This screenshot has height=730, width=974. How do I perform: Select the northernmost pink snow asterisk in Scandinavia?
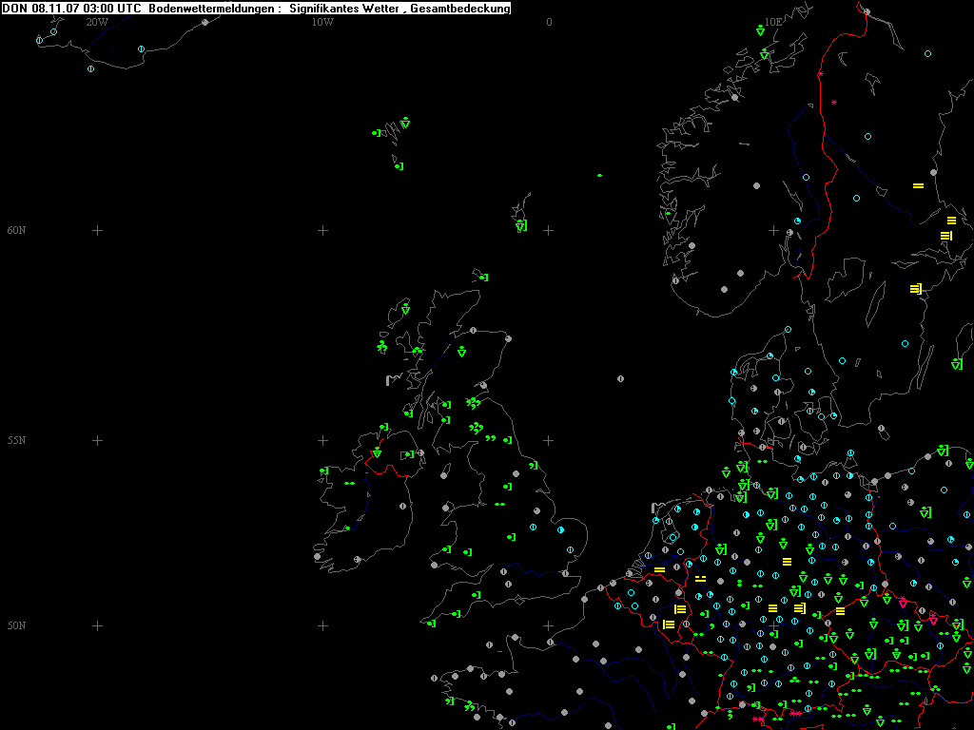(x=820, y=73)
